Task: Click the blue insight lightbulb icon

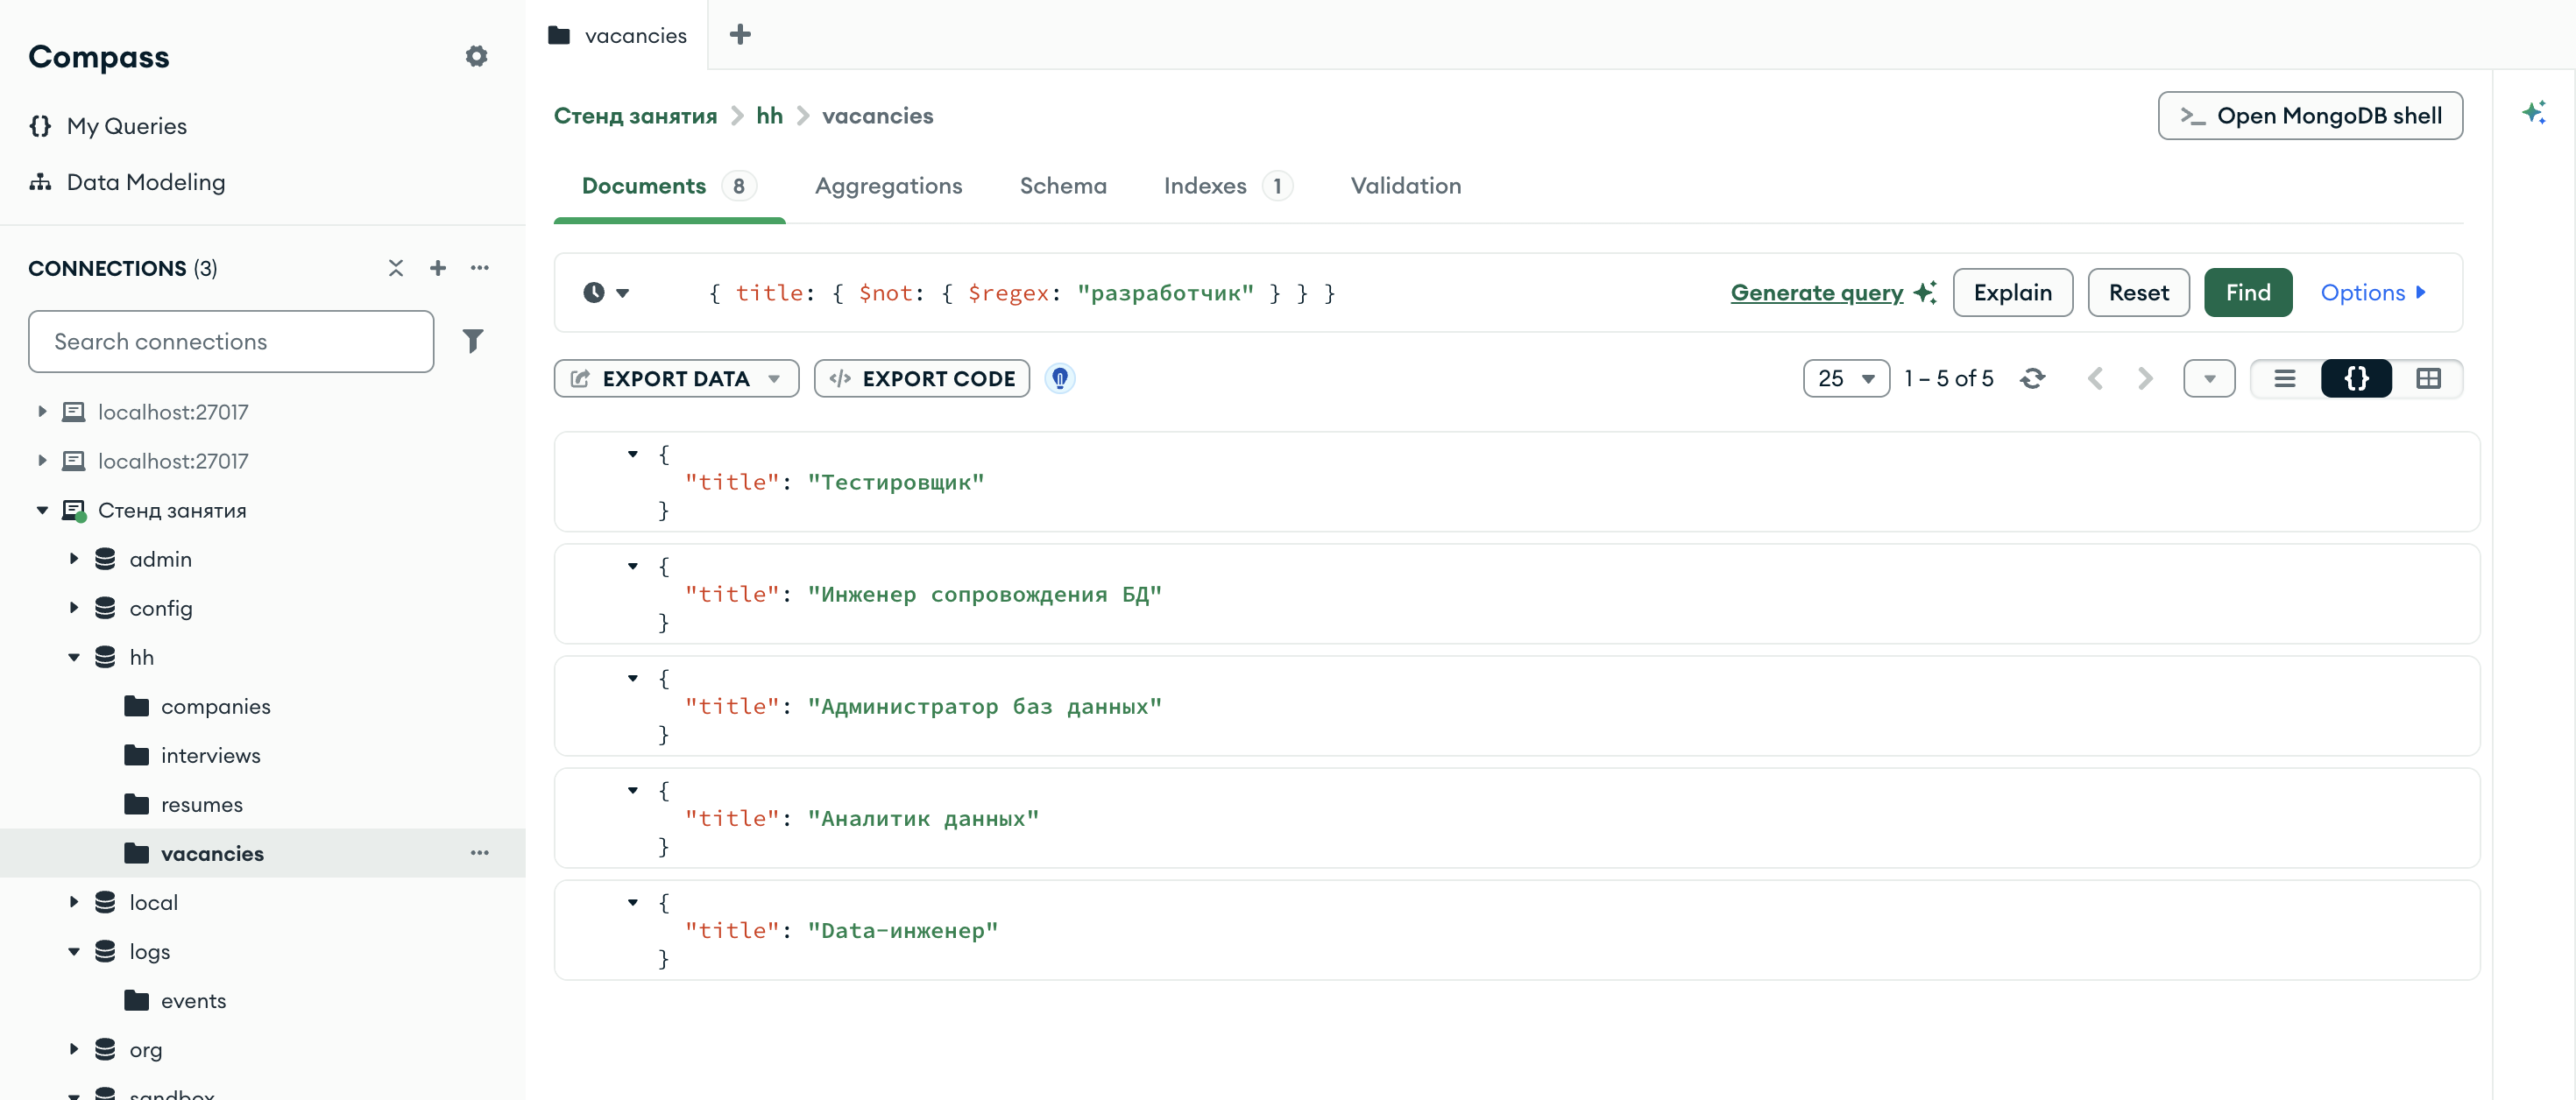Action: pos(1060,378)
